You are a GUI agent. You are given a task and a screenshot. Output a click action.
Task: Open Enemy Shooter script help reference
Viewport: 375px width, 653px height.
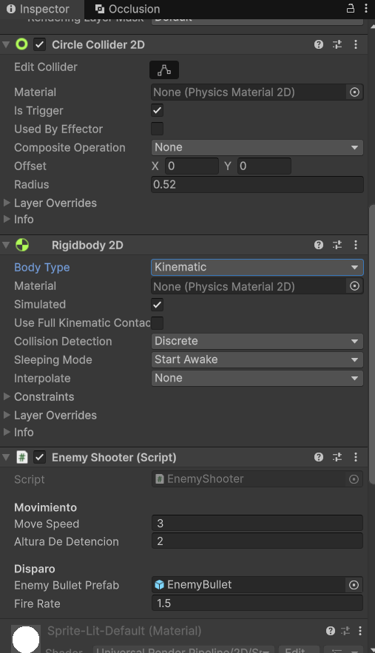319,457
